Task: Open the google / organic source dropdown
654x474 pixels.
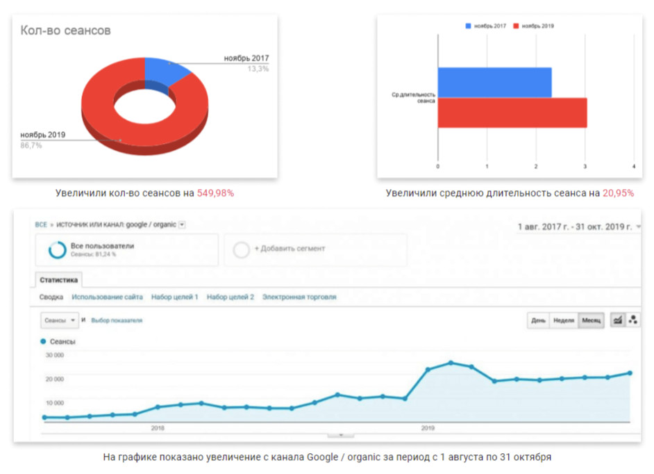Action: (x=182, y=224)
